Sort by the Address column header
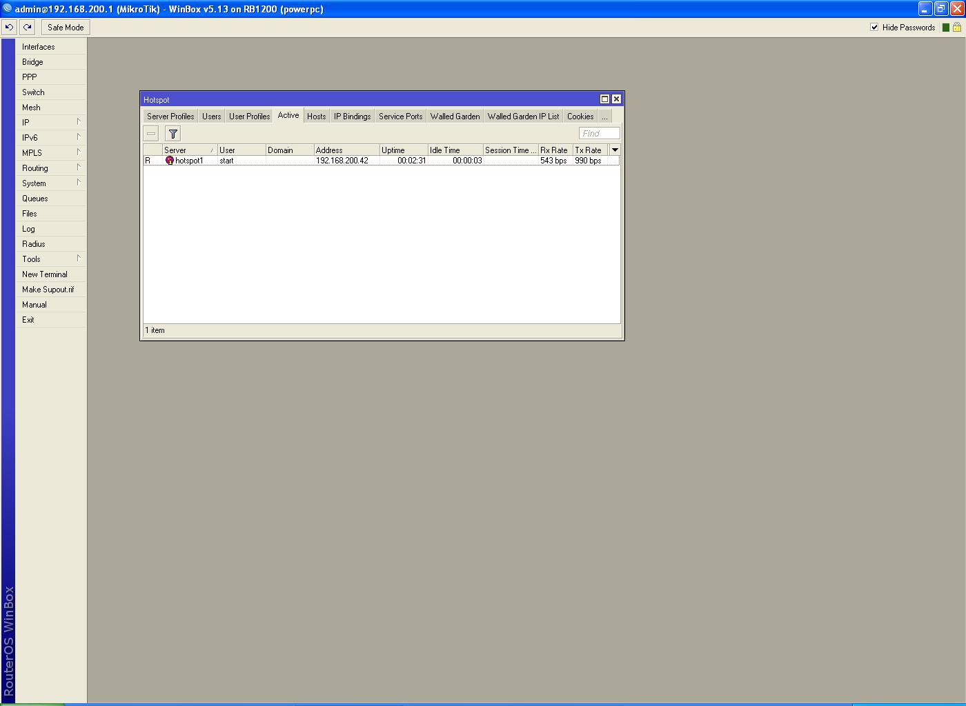This screenshot has width=966, height=706. click(347, 150)
